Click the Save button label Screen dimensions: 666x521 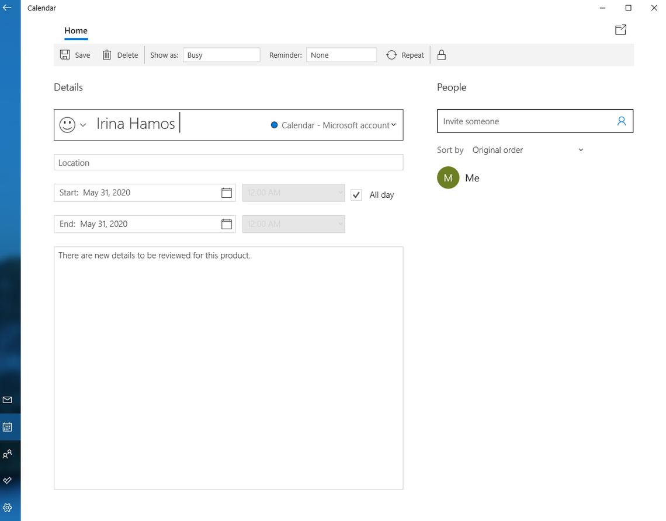82,55
